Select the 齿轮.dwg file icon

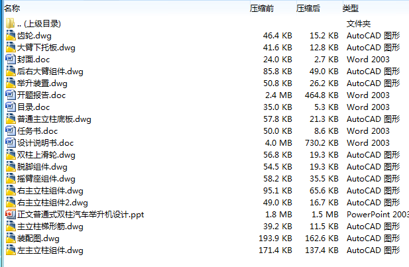pyautogui.click(x=11, y=36)
